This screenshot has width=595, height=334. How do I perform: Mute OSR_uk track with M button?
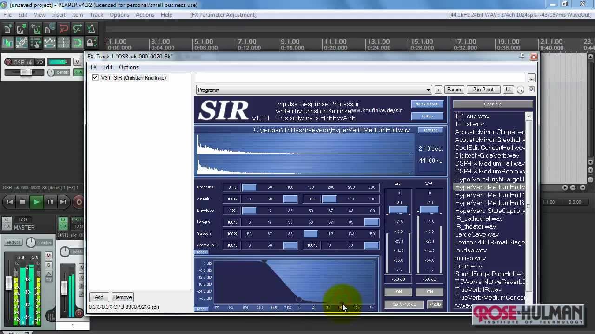[77, 62]
